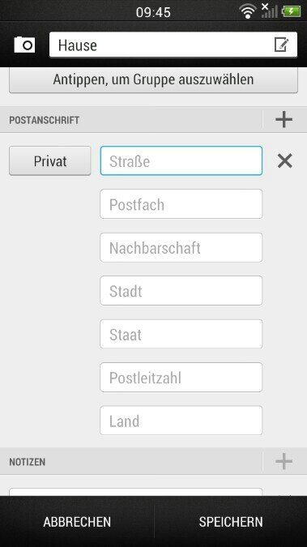Screen dimensions: 307x547
Task: Add another Postanschrift with plus icon
Action: (284, 120)
